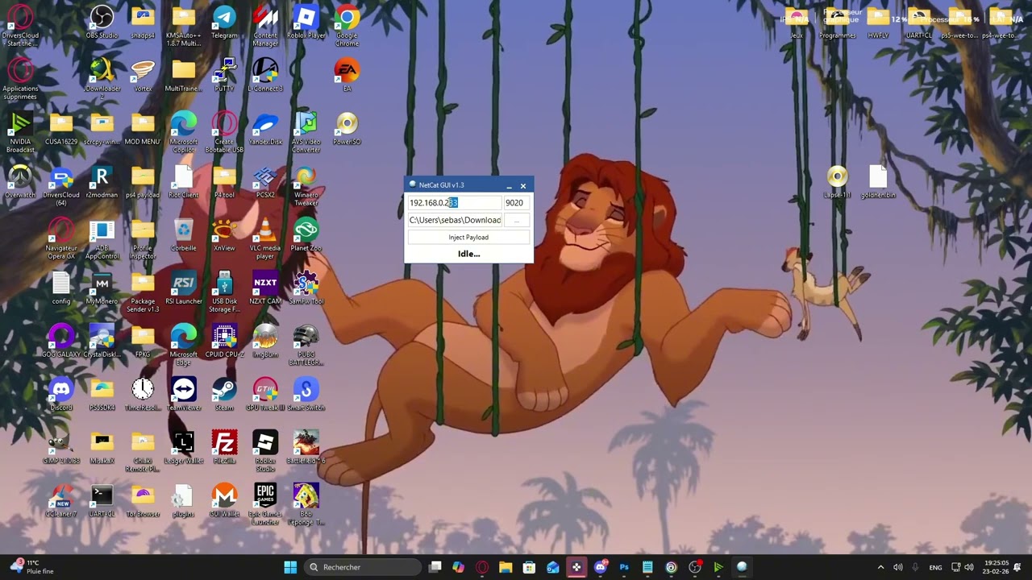Image resolution: width=1032 pixels, height=580 pixels.
Task: Click the Idle... status text
Action: [468, 254]
